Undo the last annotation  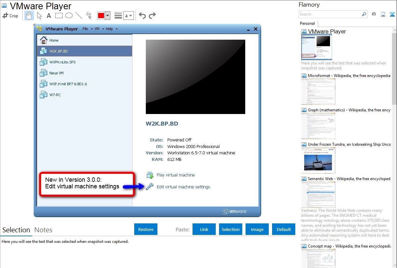pos(142,16)
